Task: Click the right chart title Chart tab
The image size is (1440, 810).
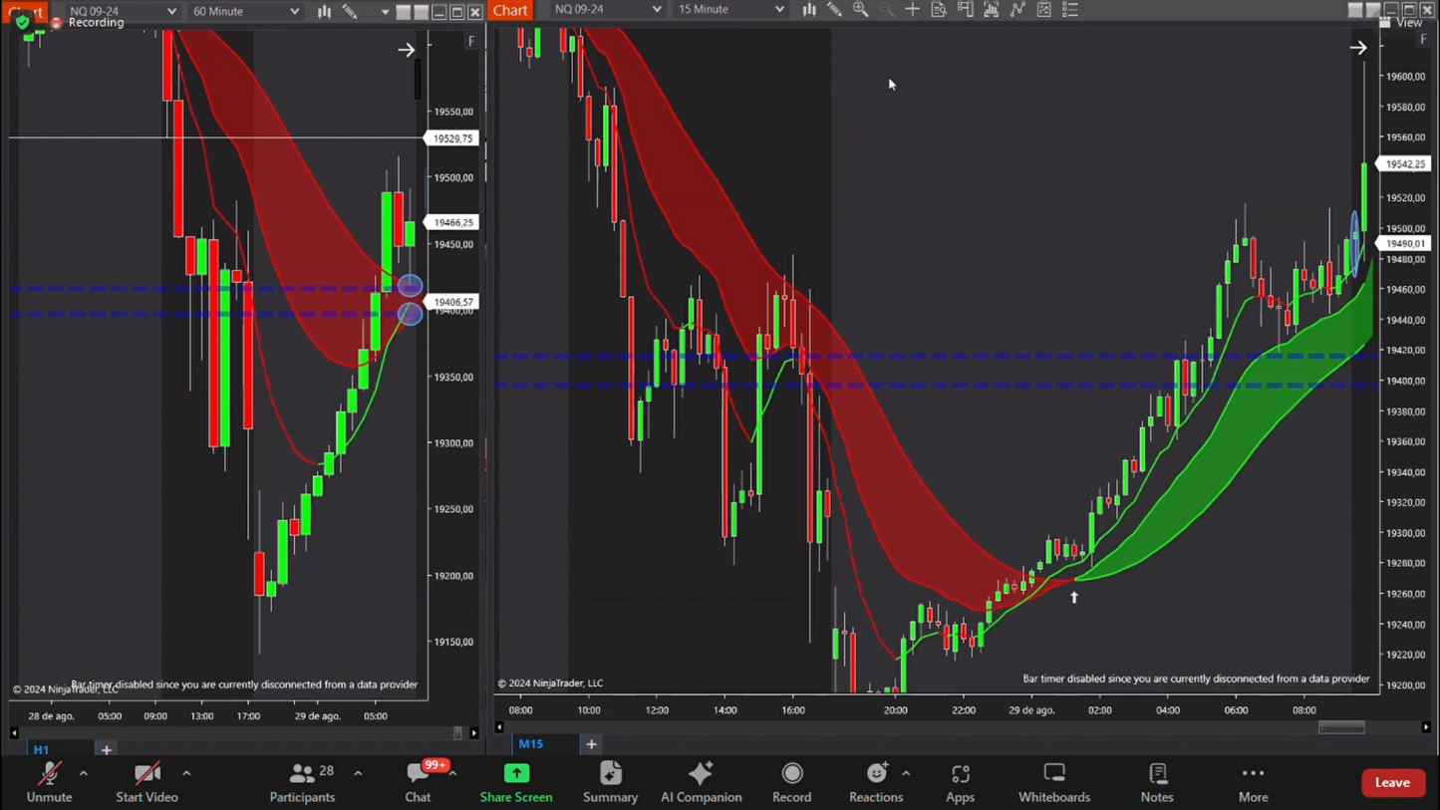Action: [510, 10]
